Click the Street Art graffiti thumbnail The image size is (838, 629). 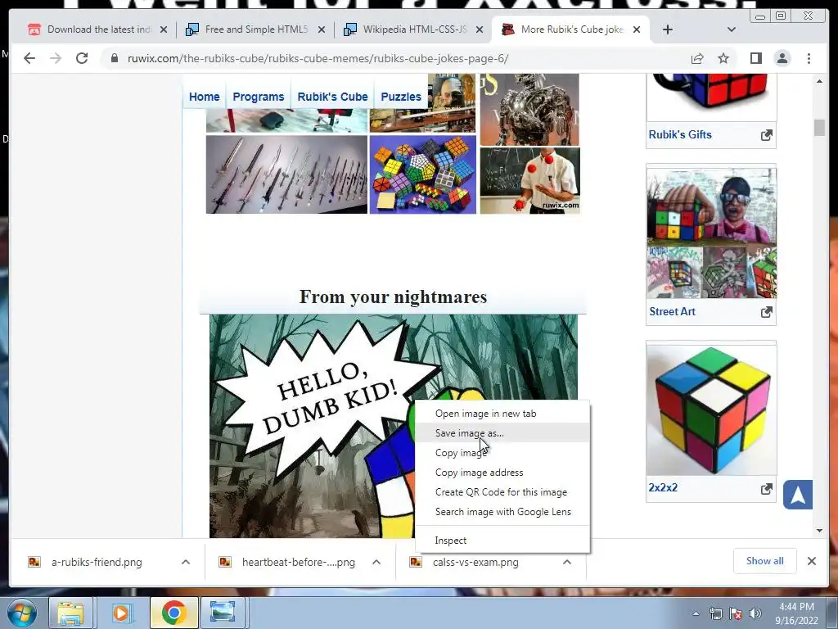[711, 233]
